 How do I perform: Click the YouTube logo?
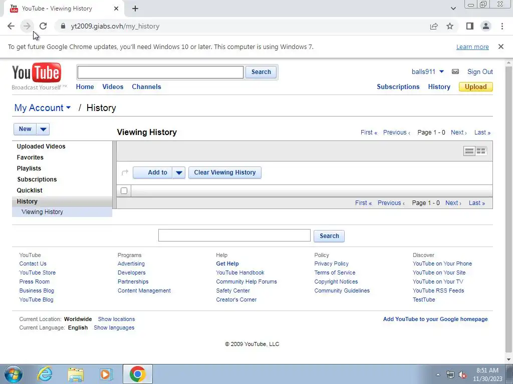(36, 72)
